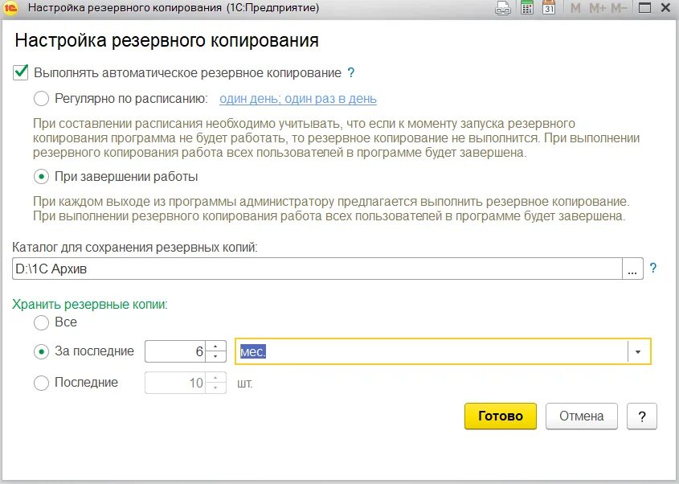
Task: Open schedule link 'один день; один раз в день'
Action: (x=298, y=99)
